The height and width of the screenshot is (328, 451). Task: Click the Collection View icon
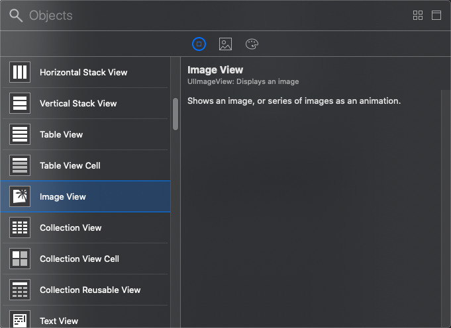pyautogui.click(x=20, y=227)
